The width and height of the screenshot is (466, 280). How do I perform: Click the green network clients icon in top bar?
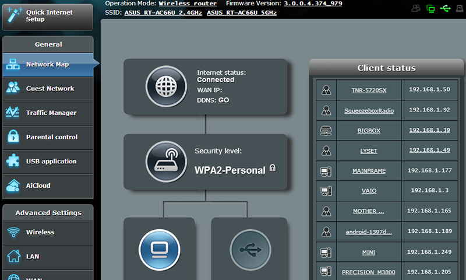click(431, 8)
